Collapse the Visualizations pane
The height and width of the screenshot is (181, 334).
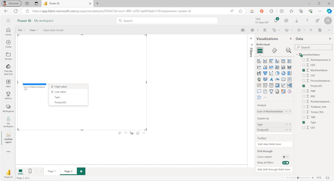[290, 39]
